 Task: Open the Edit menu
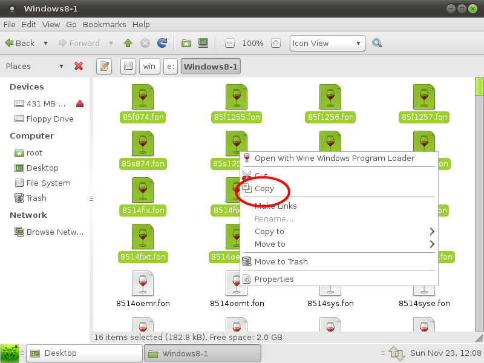pyautogui.click(x=28, y=24)
